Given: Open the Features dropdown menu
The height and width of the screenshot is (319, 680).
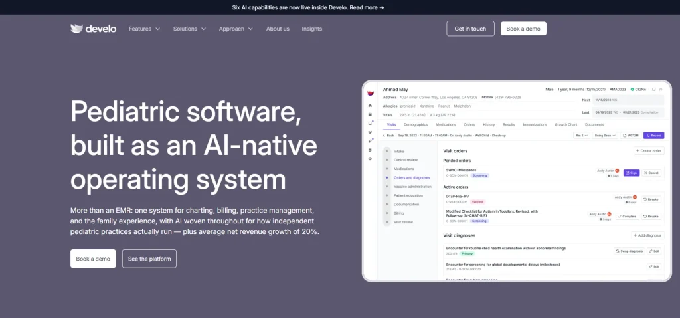Looking at the screenshot, I should click(x=144, y=29).
